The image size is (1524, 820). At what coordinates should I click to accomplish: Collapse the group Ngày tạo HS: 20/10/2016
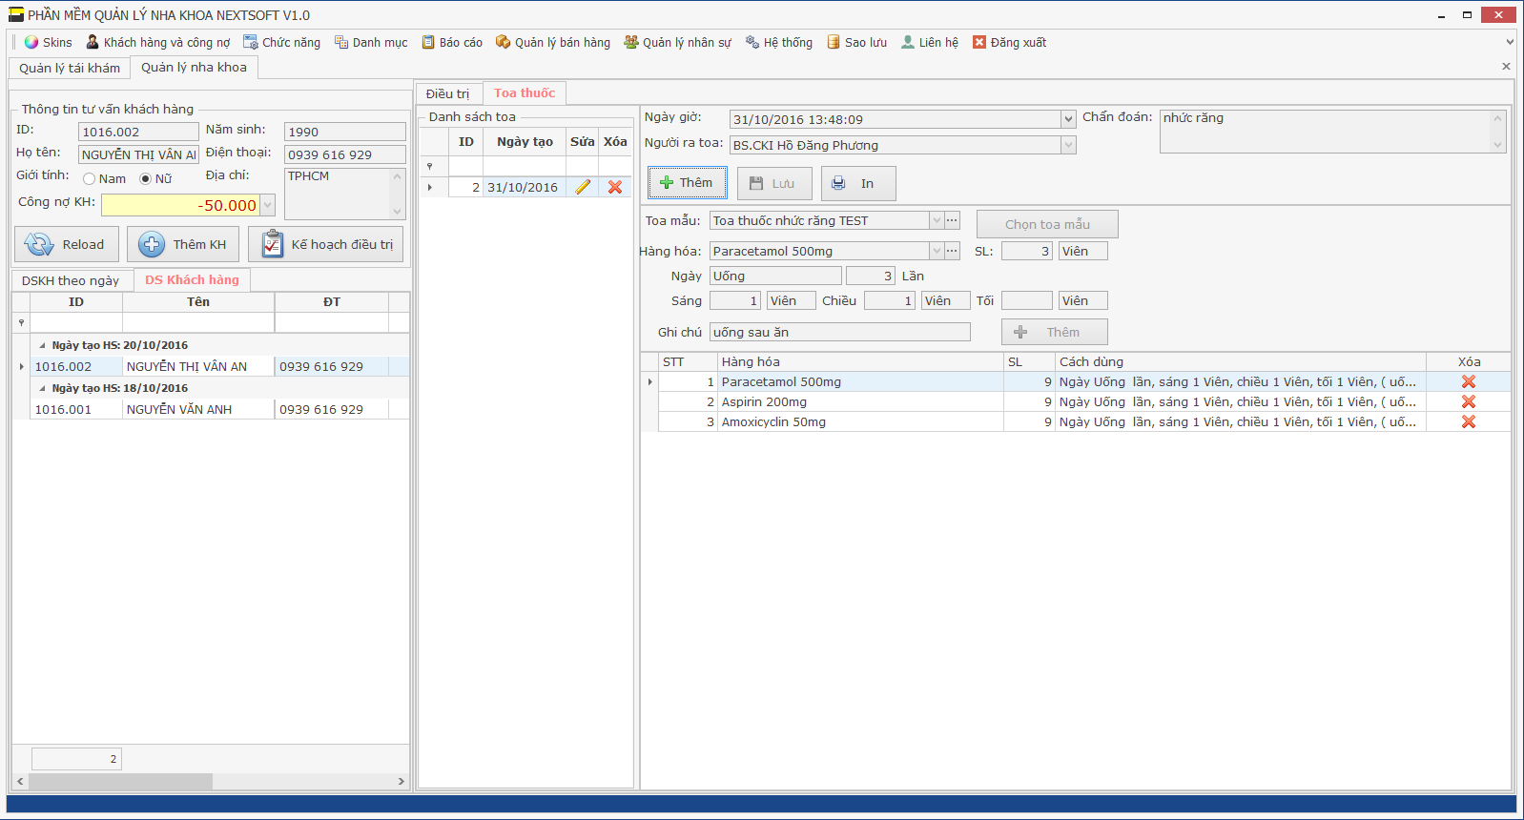(x=42, y=346)
